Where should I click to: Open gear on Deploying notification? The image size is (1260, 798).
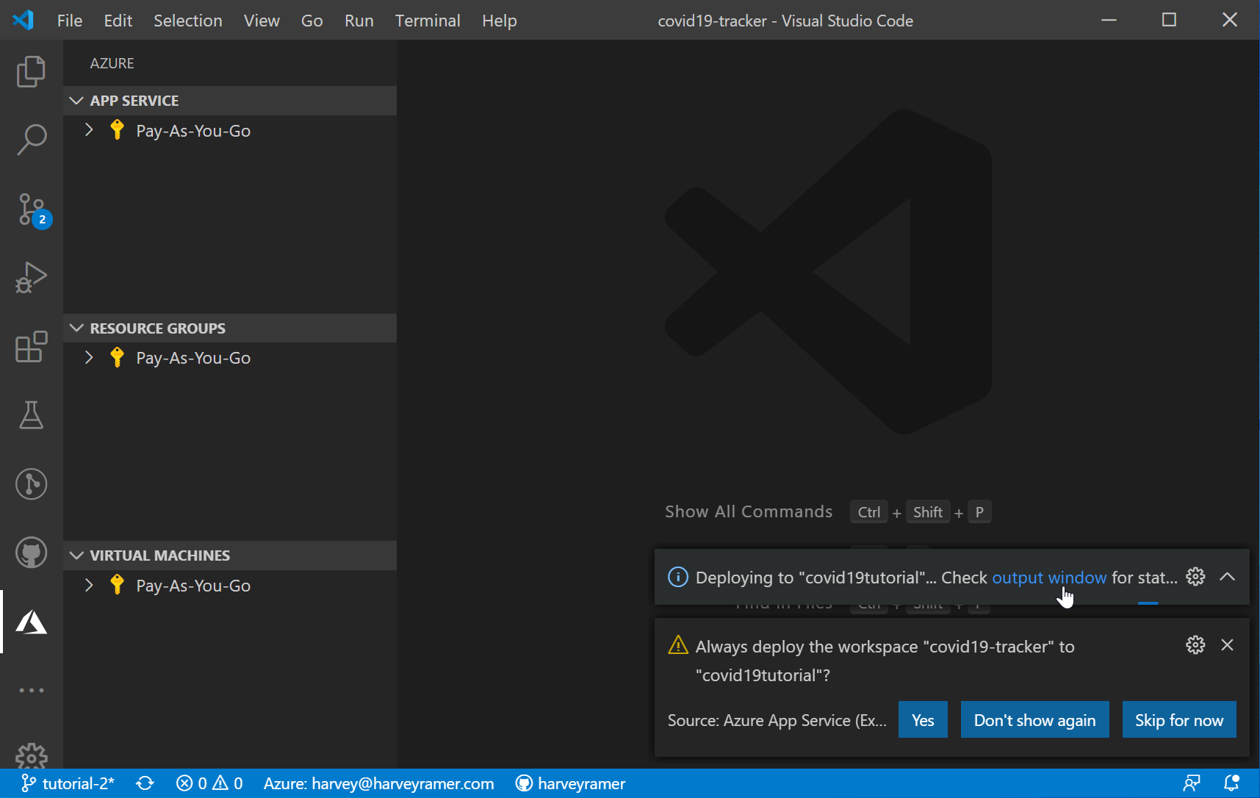1195,577
